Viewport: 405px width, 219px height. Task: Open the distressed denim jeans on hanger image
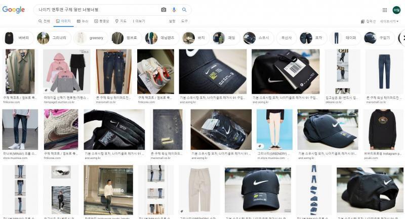pos(113,72)
